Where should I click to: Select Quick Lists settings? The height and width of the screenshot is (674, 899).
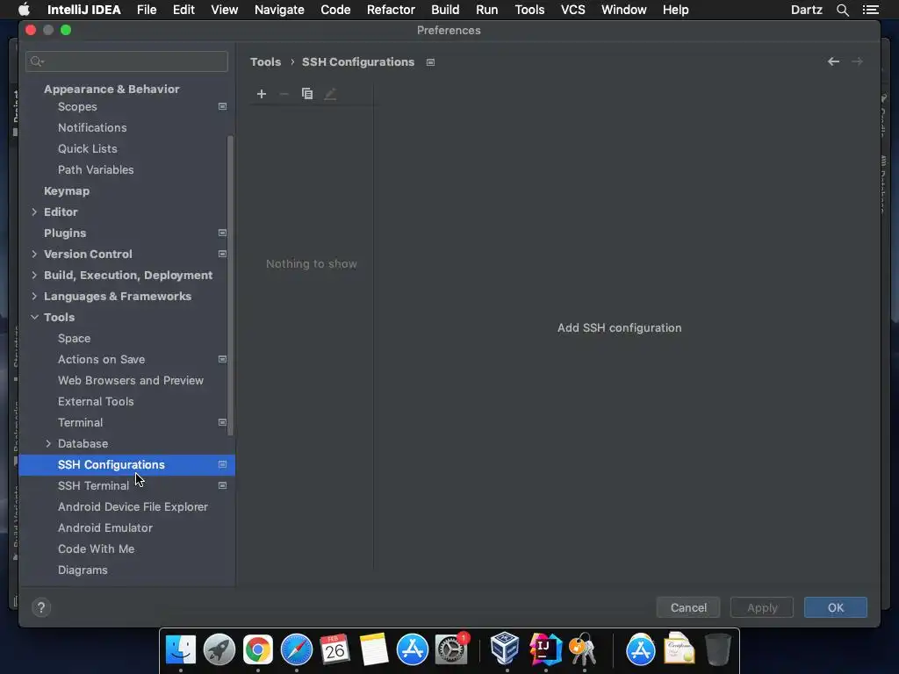(x=87, y=148)
